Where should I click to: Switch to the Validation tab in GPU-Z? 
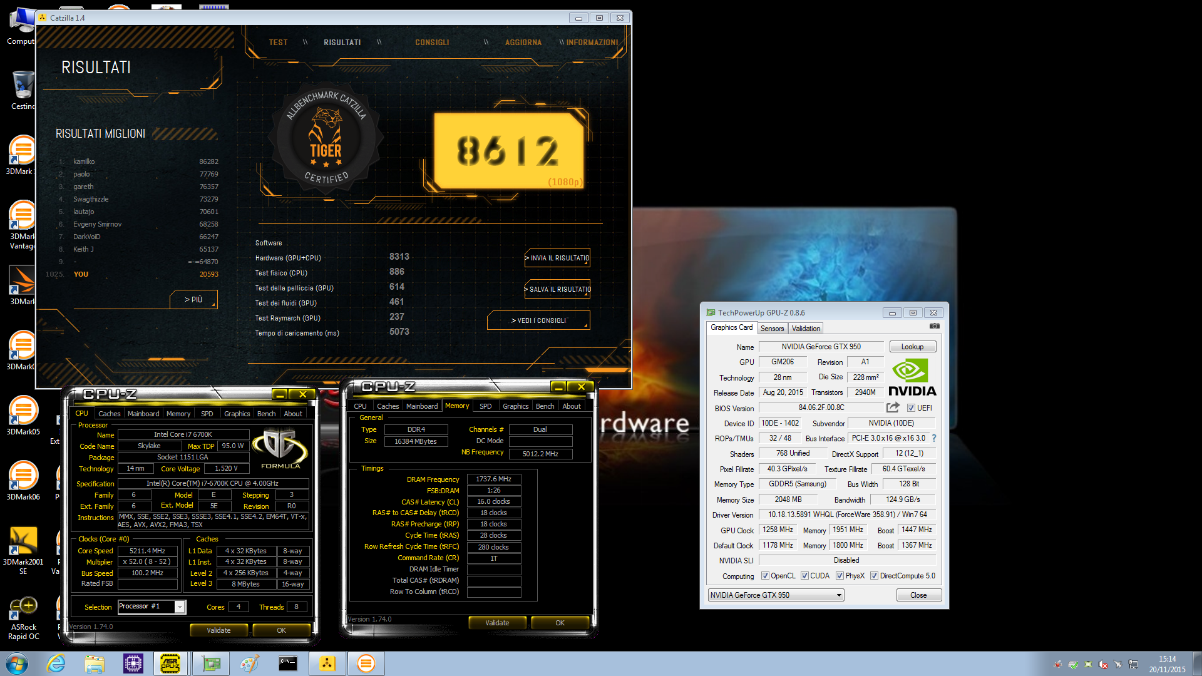point(806,329)
